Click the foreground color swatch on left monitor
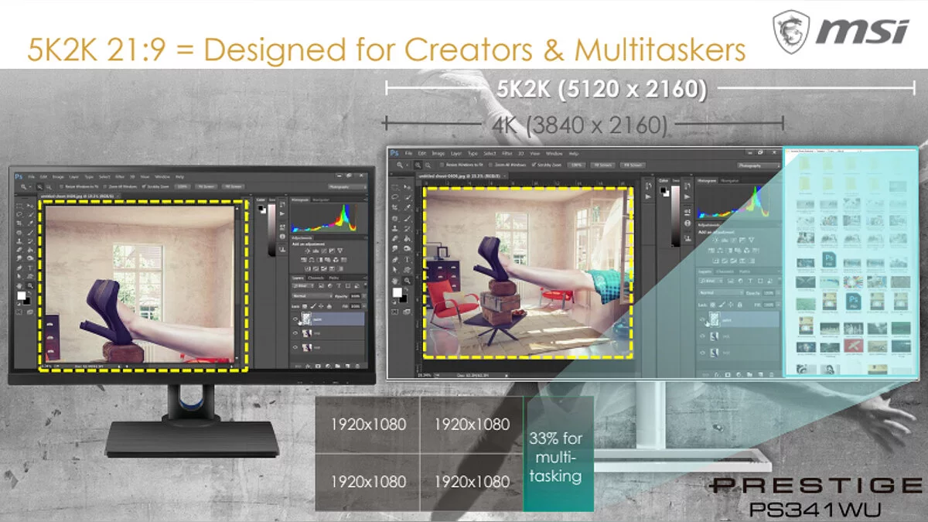The height and width of the screenshot is (522, 928). tap(22, 295)
